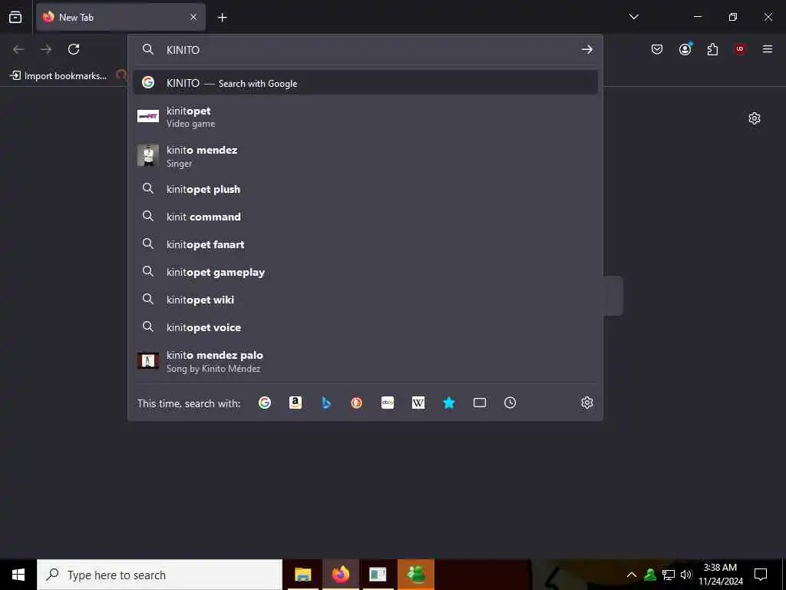The height and width of the screenshot is (590, 786).
Task: Go forward one page
Action: pyautogui.click(x=46, y=49)
